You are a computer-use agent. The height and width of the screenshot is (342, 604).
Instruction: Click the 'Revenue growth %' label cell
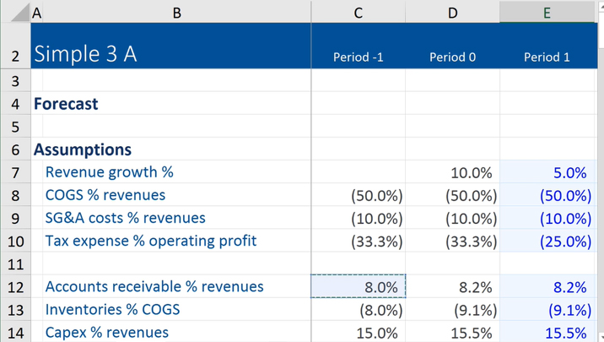pos(110,172)
